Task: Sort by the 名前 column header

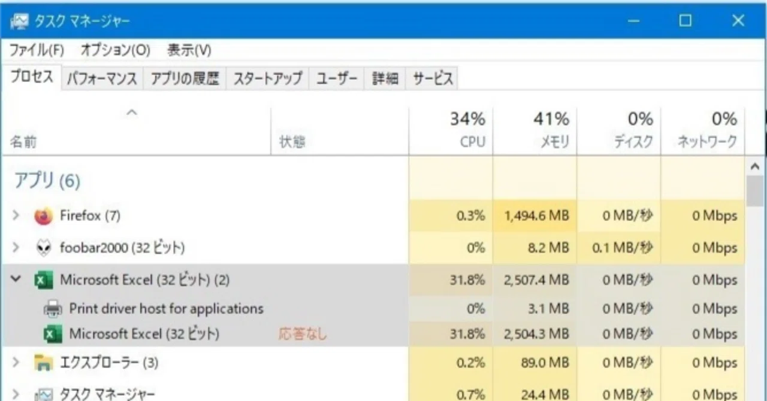Action: (136, 131)
